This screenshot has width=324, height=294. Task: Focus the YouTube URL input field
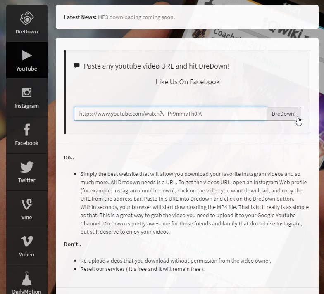point(170,114)
